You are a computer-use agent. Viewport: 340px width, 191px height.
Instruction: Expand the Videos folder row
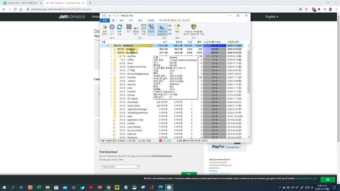pyautogui.click(x=112, y=60)
